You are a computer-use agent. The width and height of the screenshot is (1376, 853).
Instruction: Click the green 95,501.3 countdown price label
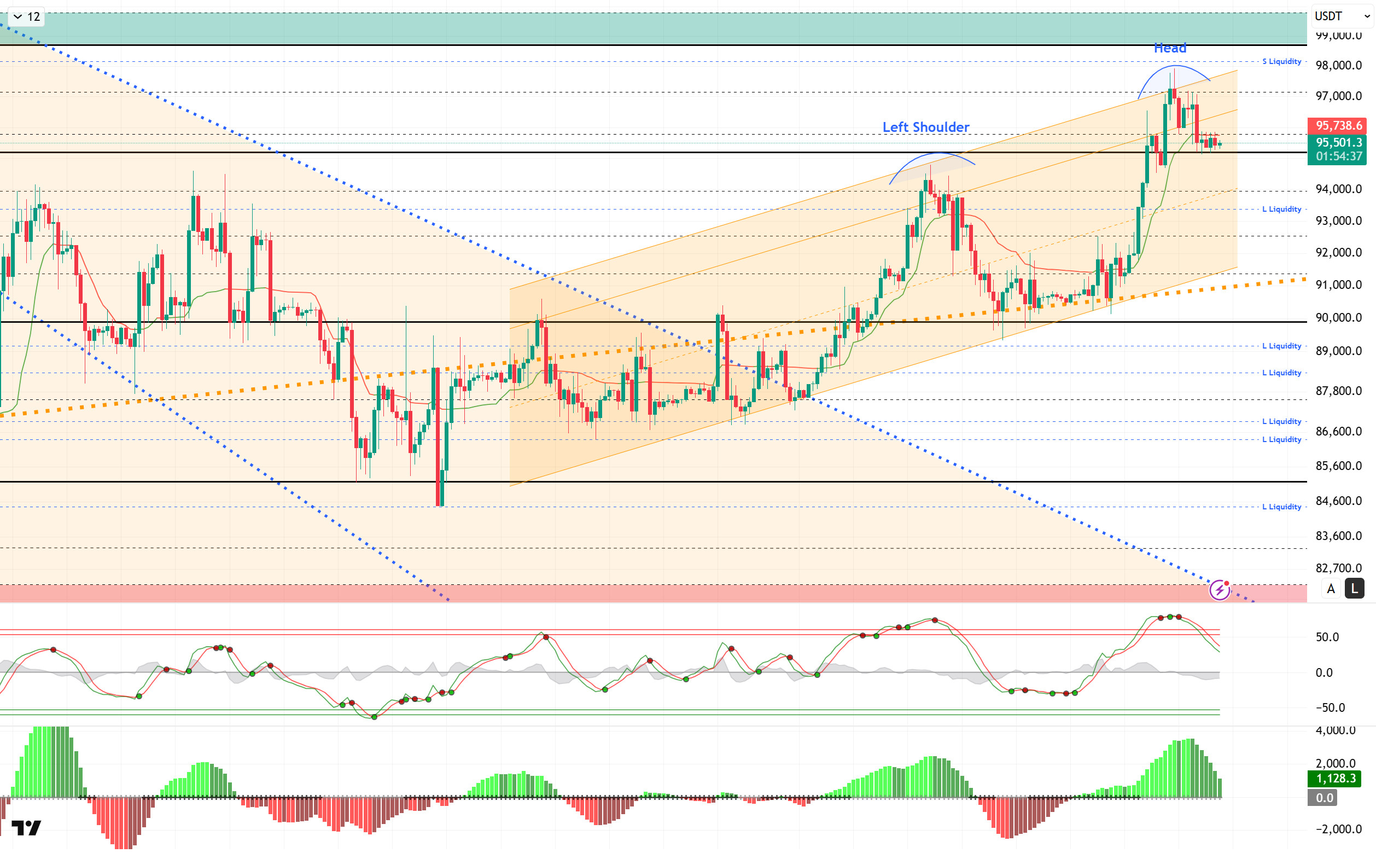point(1338,149)
